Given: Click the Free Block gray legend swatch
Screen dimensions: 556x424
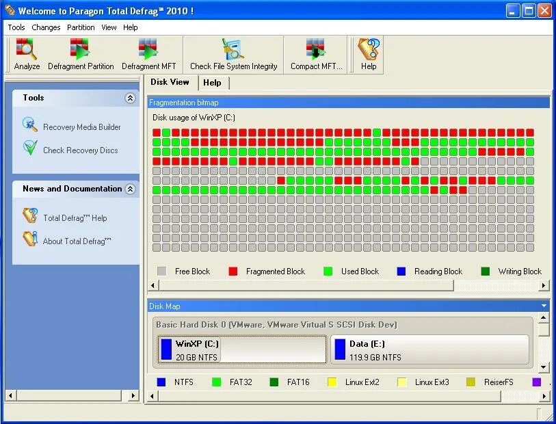Looking at the screenshot, I should [x=161, y=271].
